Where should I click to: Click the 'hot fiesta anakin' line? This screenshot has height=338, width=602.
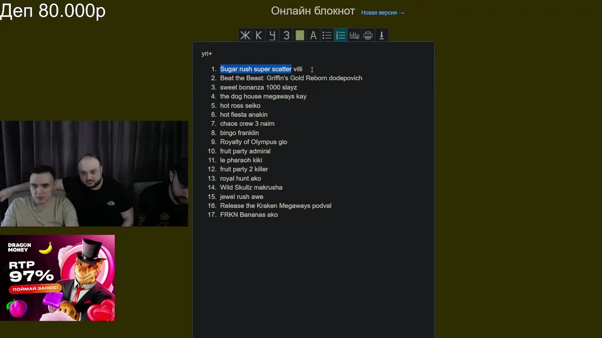coord(244,115)
